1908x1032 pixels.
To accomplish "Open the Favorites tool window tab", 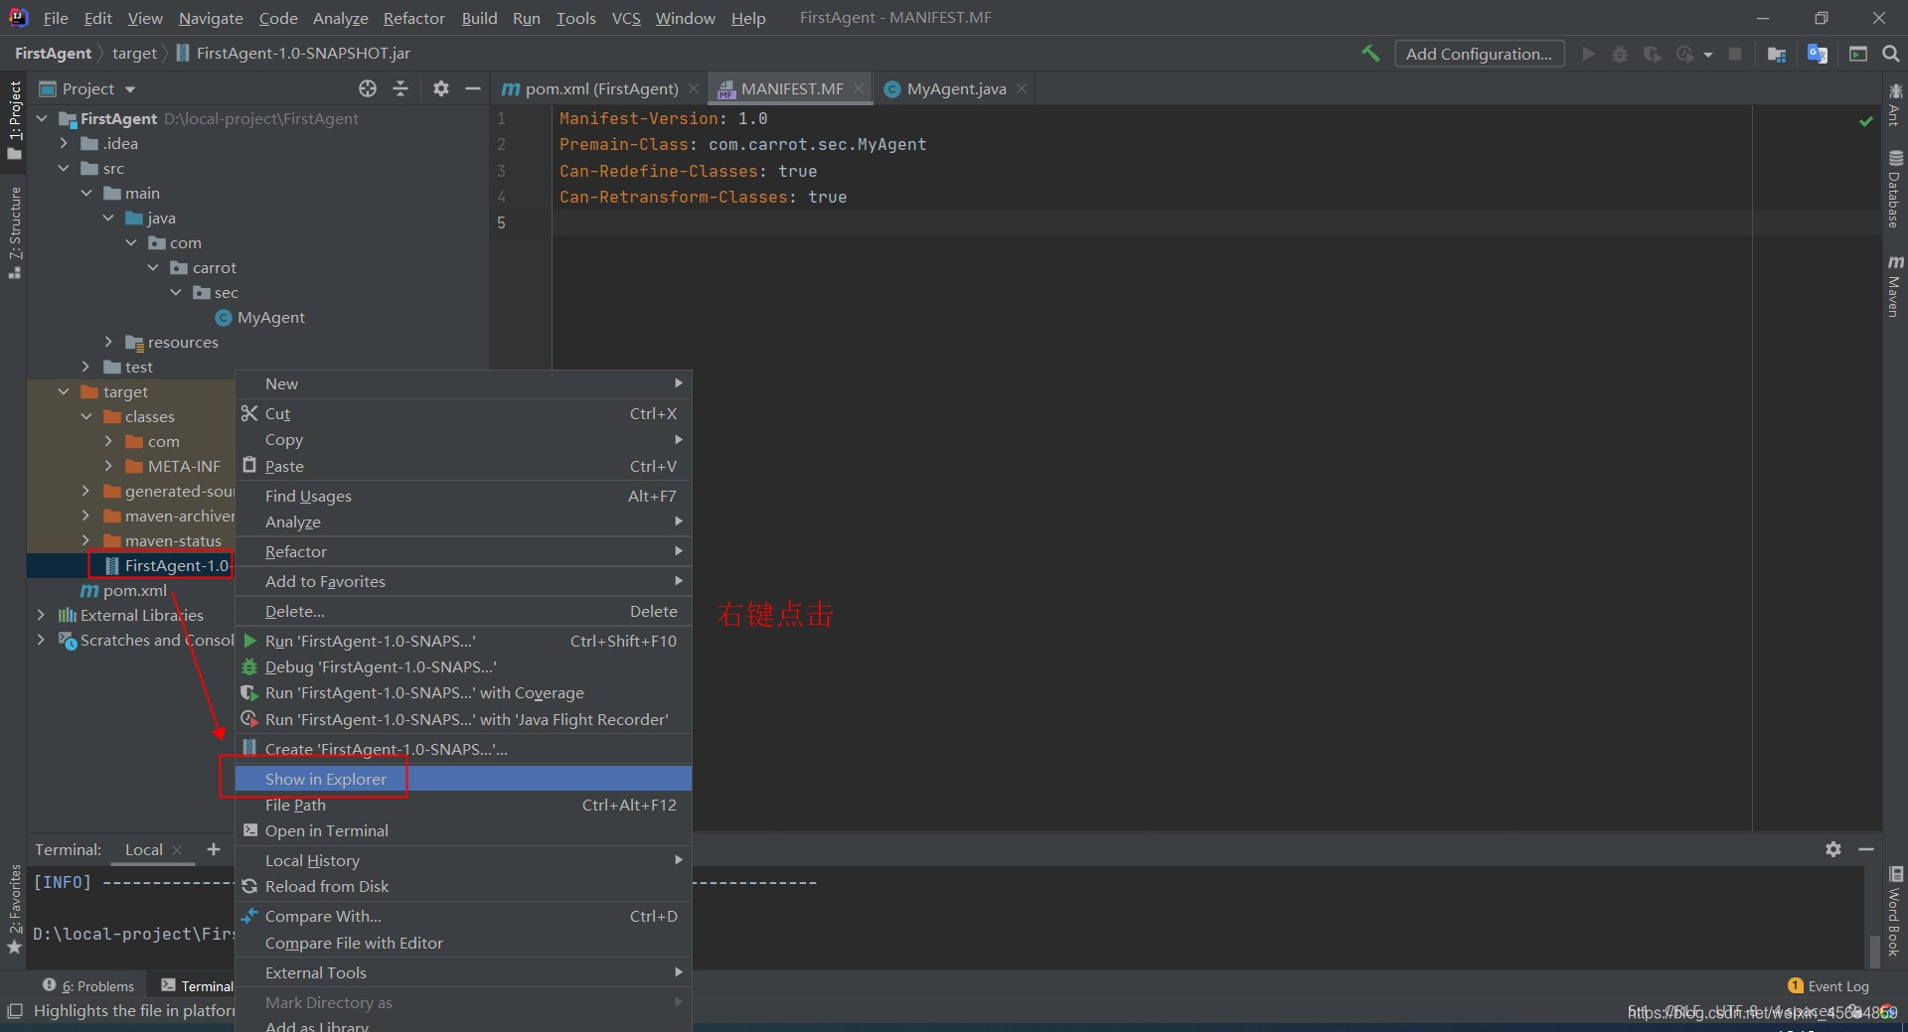I will (x=14, y=909).
